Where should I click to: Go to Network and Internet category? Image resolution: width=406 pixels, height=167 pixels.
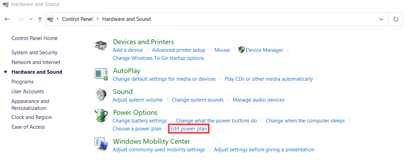[36, 62]
